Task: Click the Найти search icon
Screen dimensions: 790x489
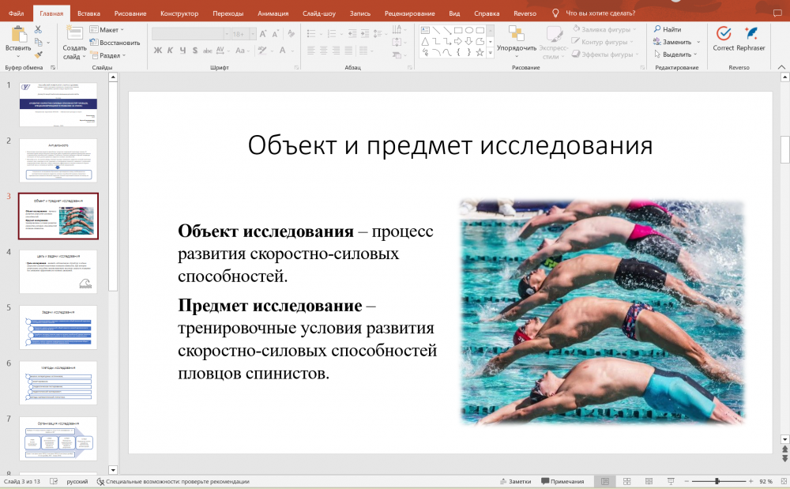Action: [667, 29]
